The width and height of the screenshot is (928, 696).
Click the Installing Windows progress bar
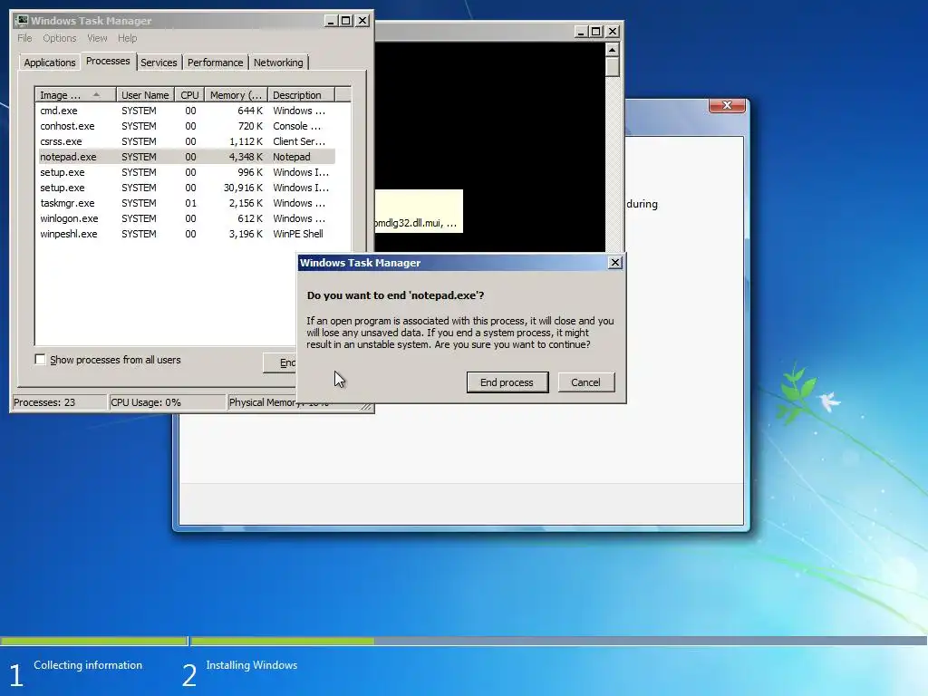coord(558,641)
